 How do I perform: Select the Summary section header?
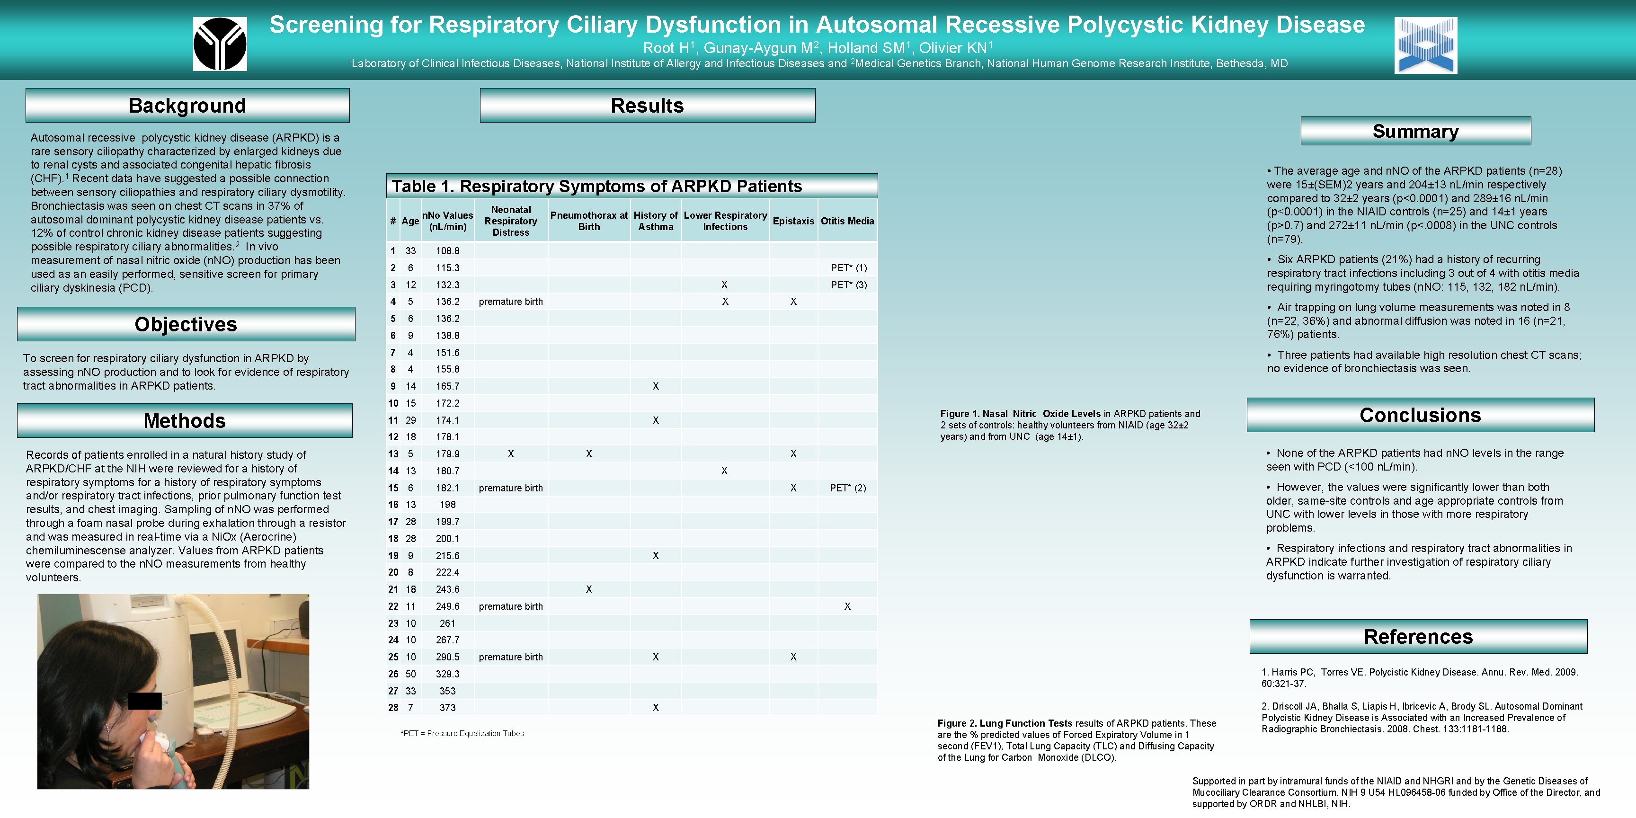(x=1415, y=131)
